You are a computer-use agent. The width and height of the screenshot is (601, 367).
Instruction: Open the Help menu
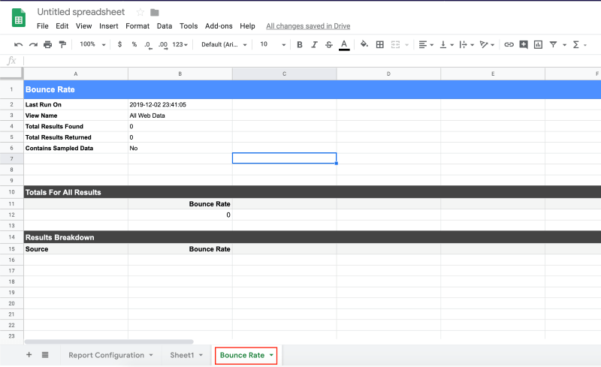(x=247, y=26)
